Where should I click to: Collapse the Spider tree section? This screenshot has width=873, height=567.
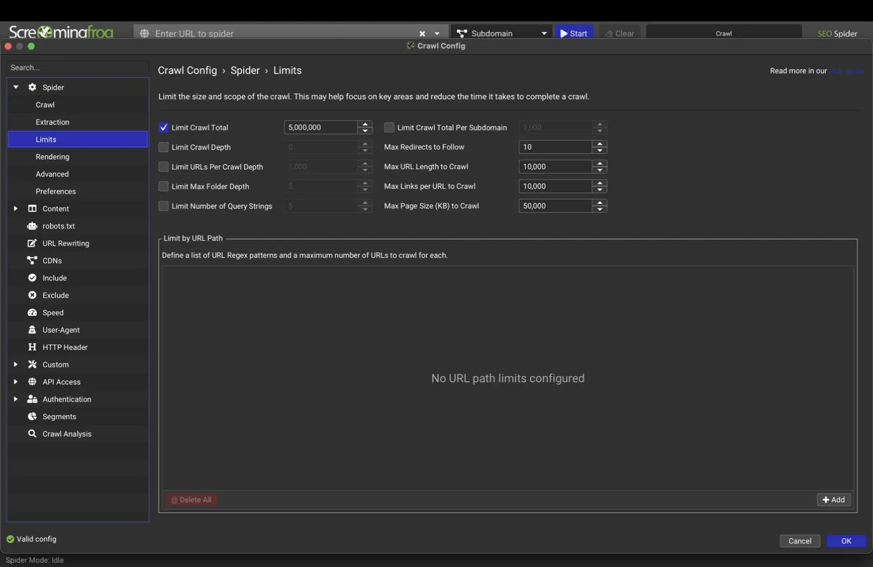pos(16,87)
